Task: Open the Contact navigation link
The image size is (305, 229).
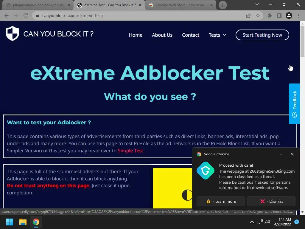Action: click(191, 35)
